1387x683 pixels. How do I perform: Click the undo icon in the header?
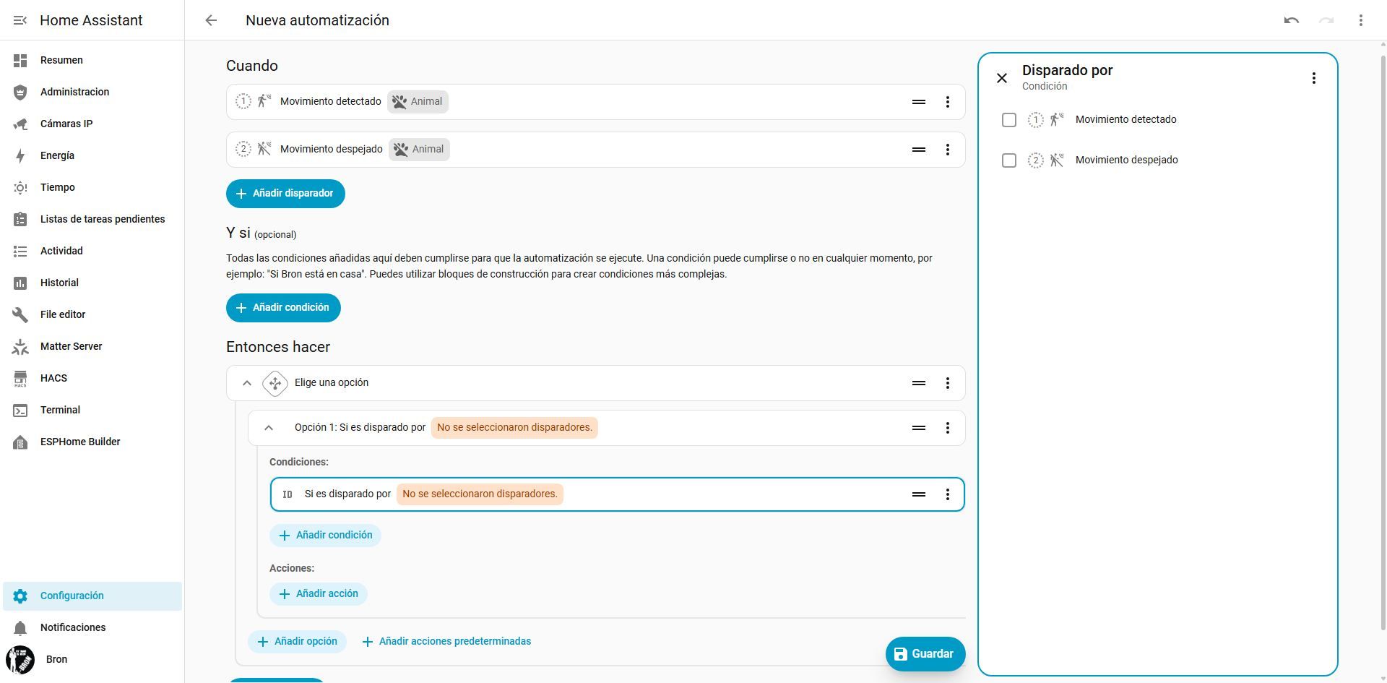pos(1292,20)
